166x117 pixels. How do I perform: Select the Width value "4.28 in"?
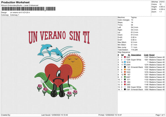point(162,9)
